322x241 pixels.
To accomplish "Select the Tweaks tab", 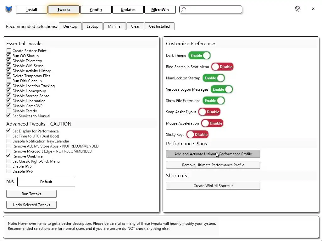I will click(64, 10).
